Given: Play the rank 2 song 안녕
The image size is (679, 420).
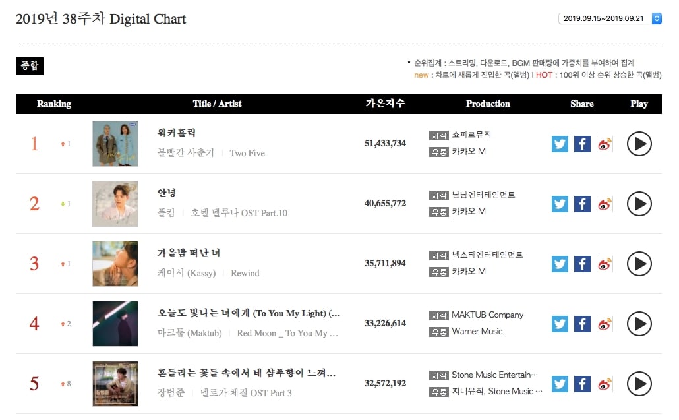Looking at the screenshot, I should [x=639, y=204].
